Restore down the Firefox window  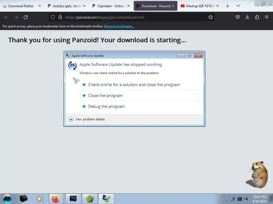pos(263,3)
